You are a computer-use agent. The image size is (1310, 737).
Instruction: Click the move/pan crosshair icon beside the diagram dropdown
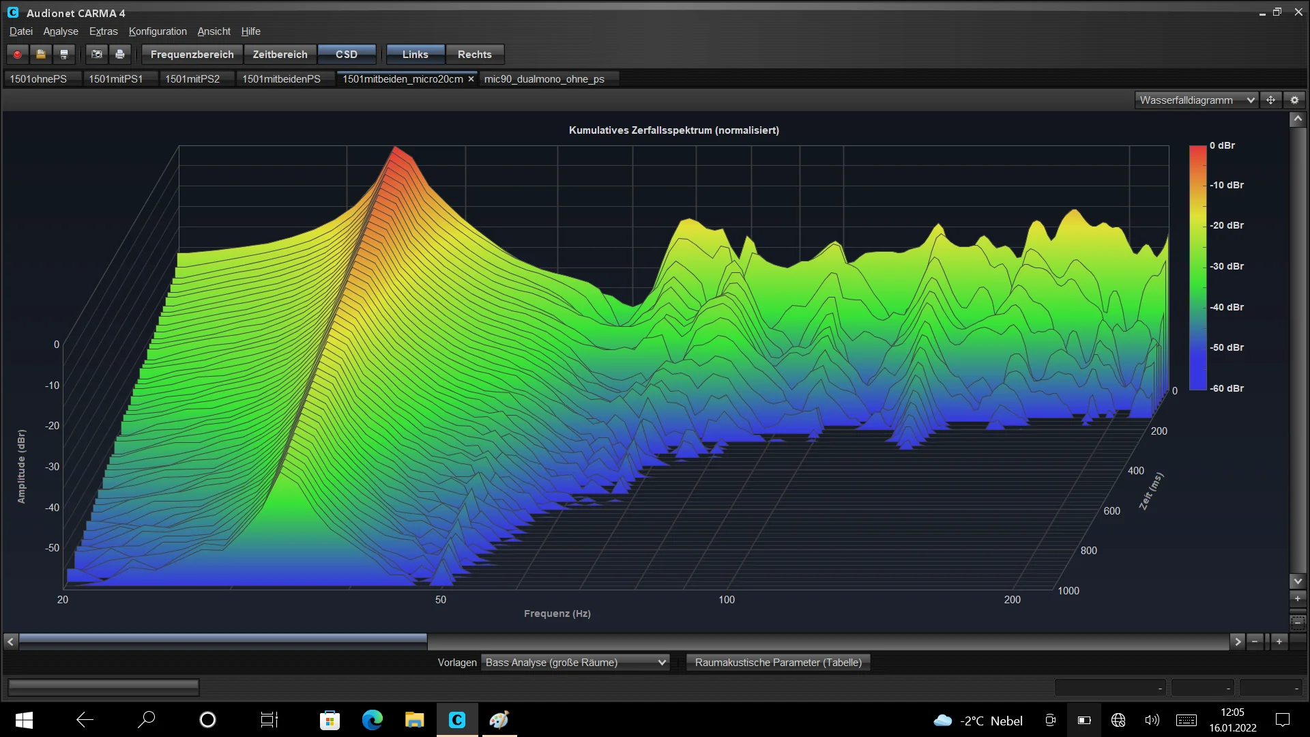1270,100
